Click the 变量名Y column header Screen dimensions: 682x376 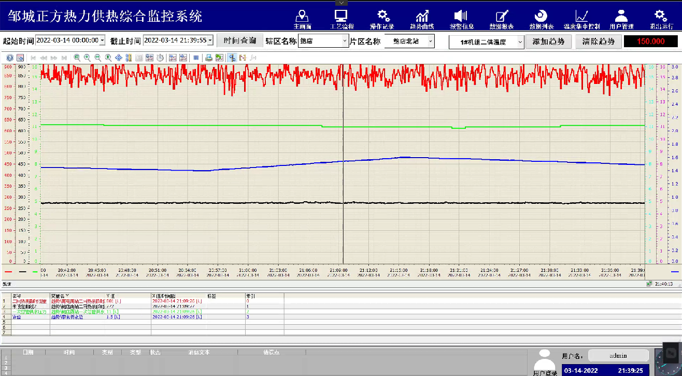(78, 296)
